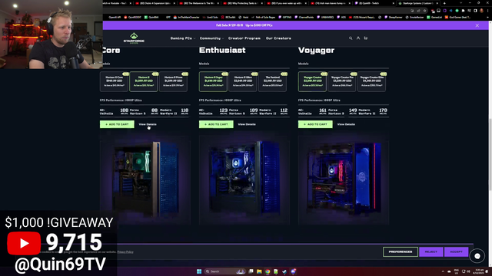Open the volume control in system tray
The image size is (492, 276).
468,271
